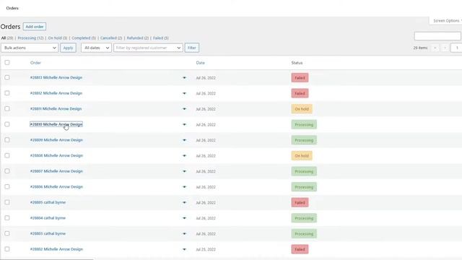
Task: Open preview arrow for order #28804
Action: [184, 218]
